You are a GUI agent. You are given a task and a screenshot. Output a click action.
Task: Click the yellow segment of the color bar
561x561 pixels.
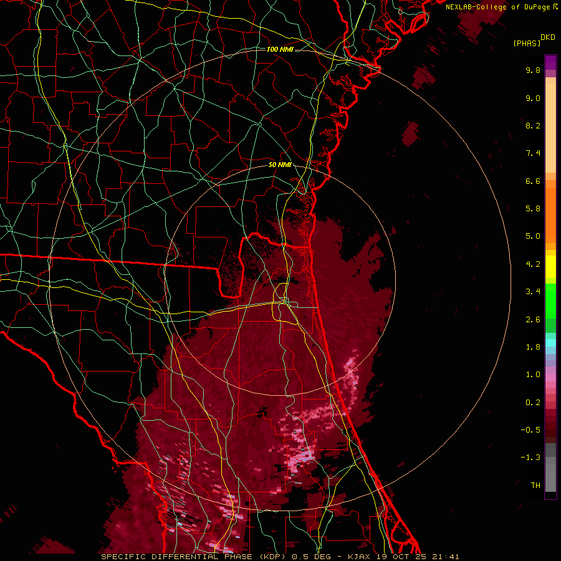tap(550, 267)
